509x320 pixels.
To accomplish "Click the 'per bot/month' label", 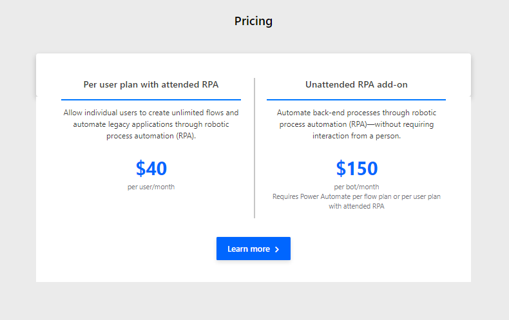I will (356, 187).
